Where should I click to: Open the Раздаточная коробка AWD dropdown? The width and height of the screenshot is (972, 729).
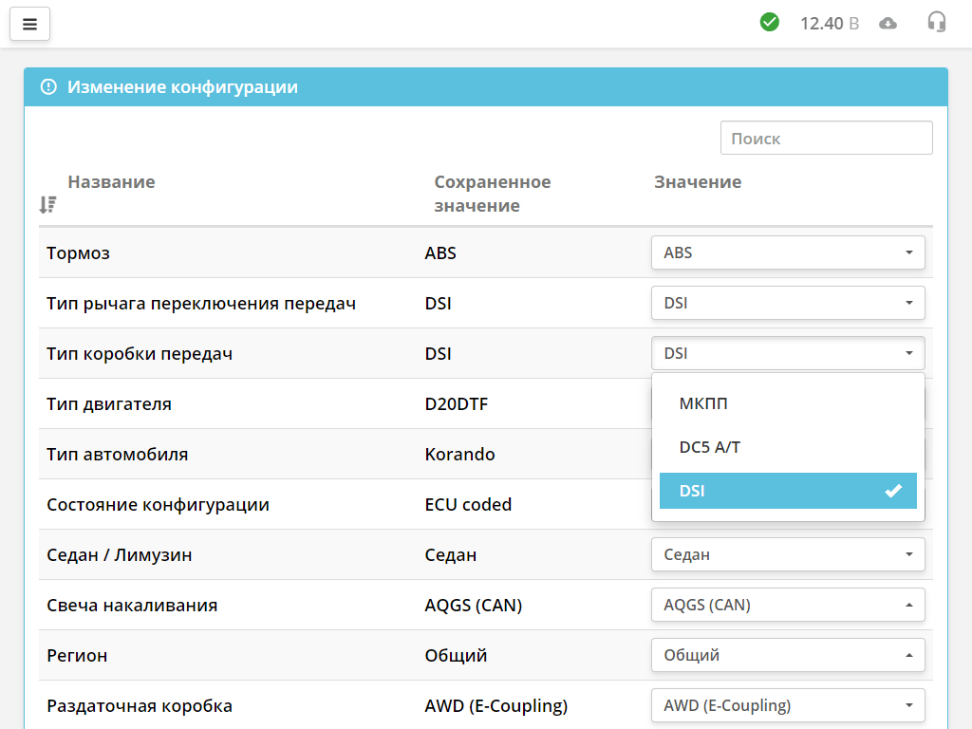pyautogui.click(x=788, y=705)
